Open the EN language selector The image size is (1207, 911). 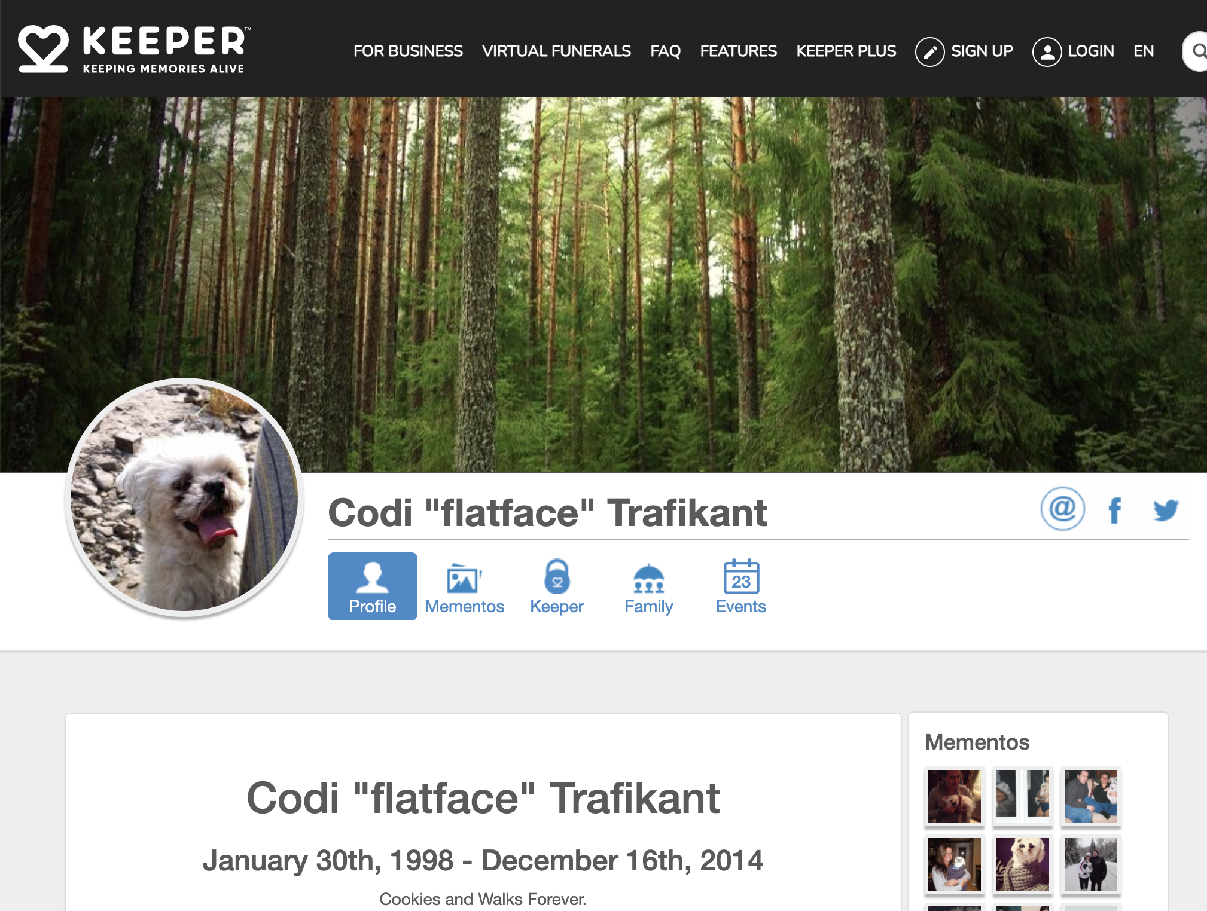point(1143,51)
